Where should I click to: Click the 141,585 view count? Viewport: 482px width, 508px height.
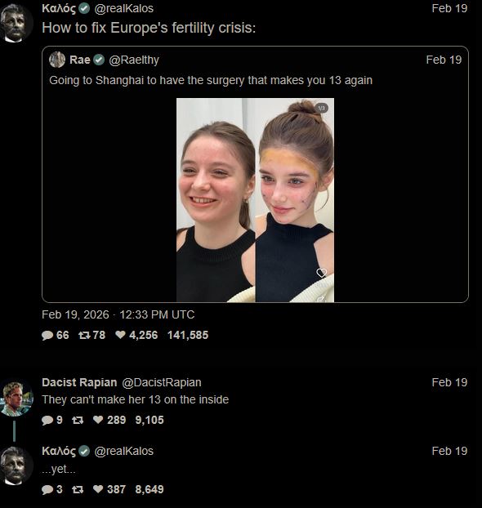point(188,336)
